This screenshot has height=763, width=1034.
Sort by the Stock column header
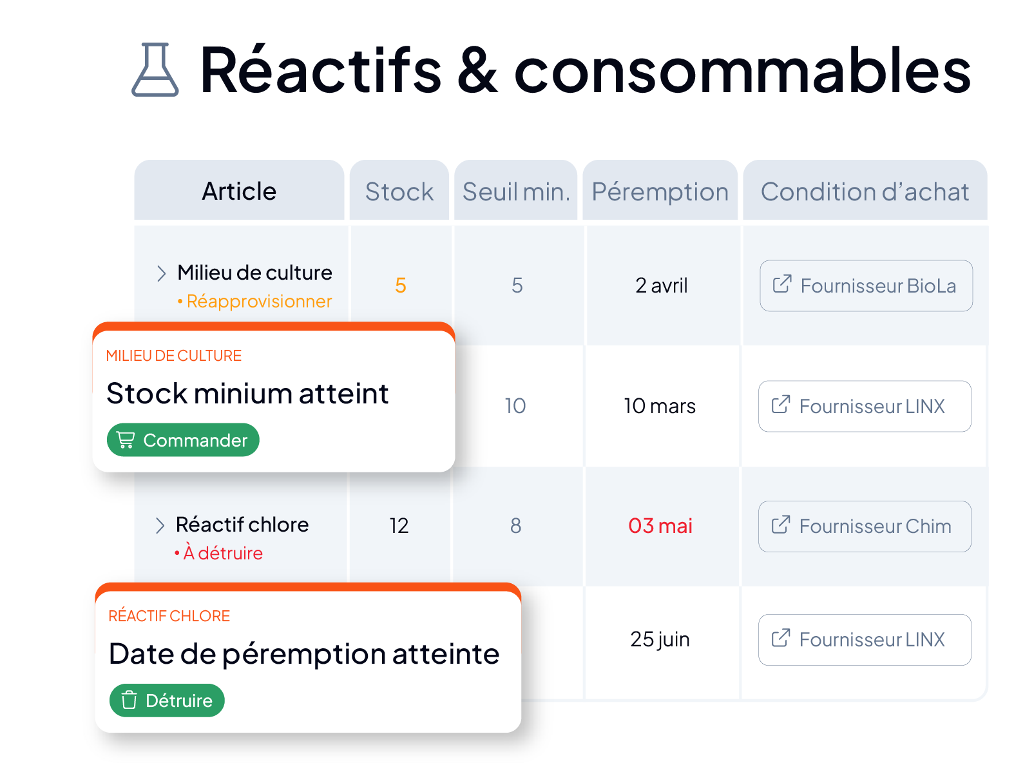(x=399, y=191)
